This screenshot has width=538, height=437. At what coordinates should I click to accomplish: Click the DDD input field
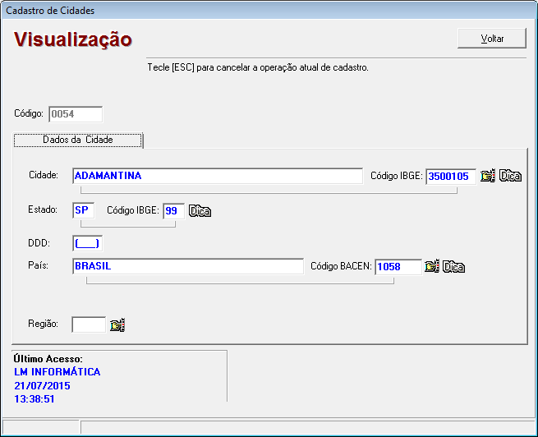[x=86, y=243]
